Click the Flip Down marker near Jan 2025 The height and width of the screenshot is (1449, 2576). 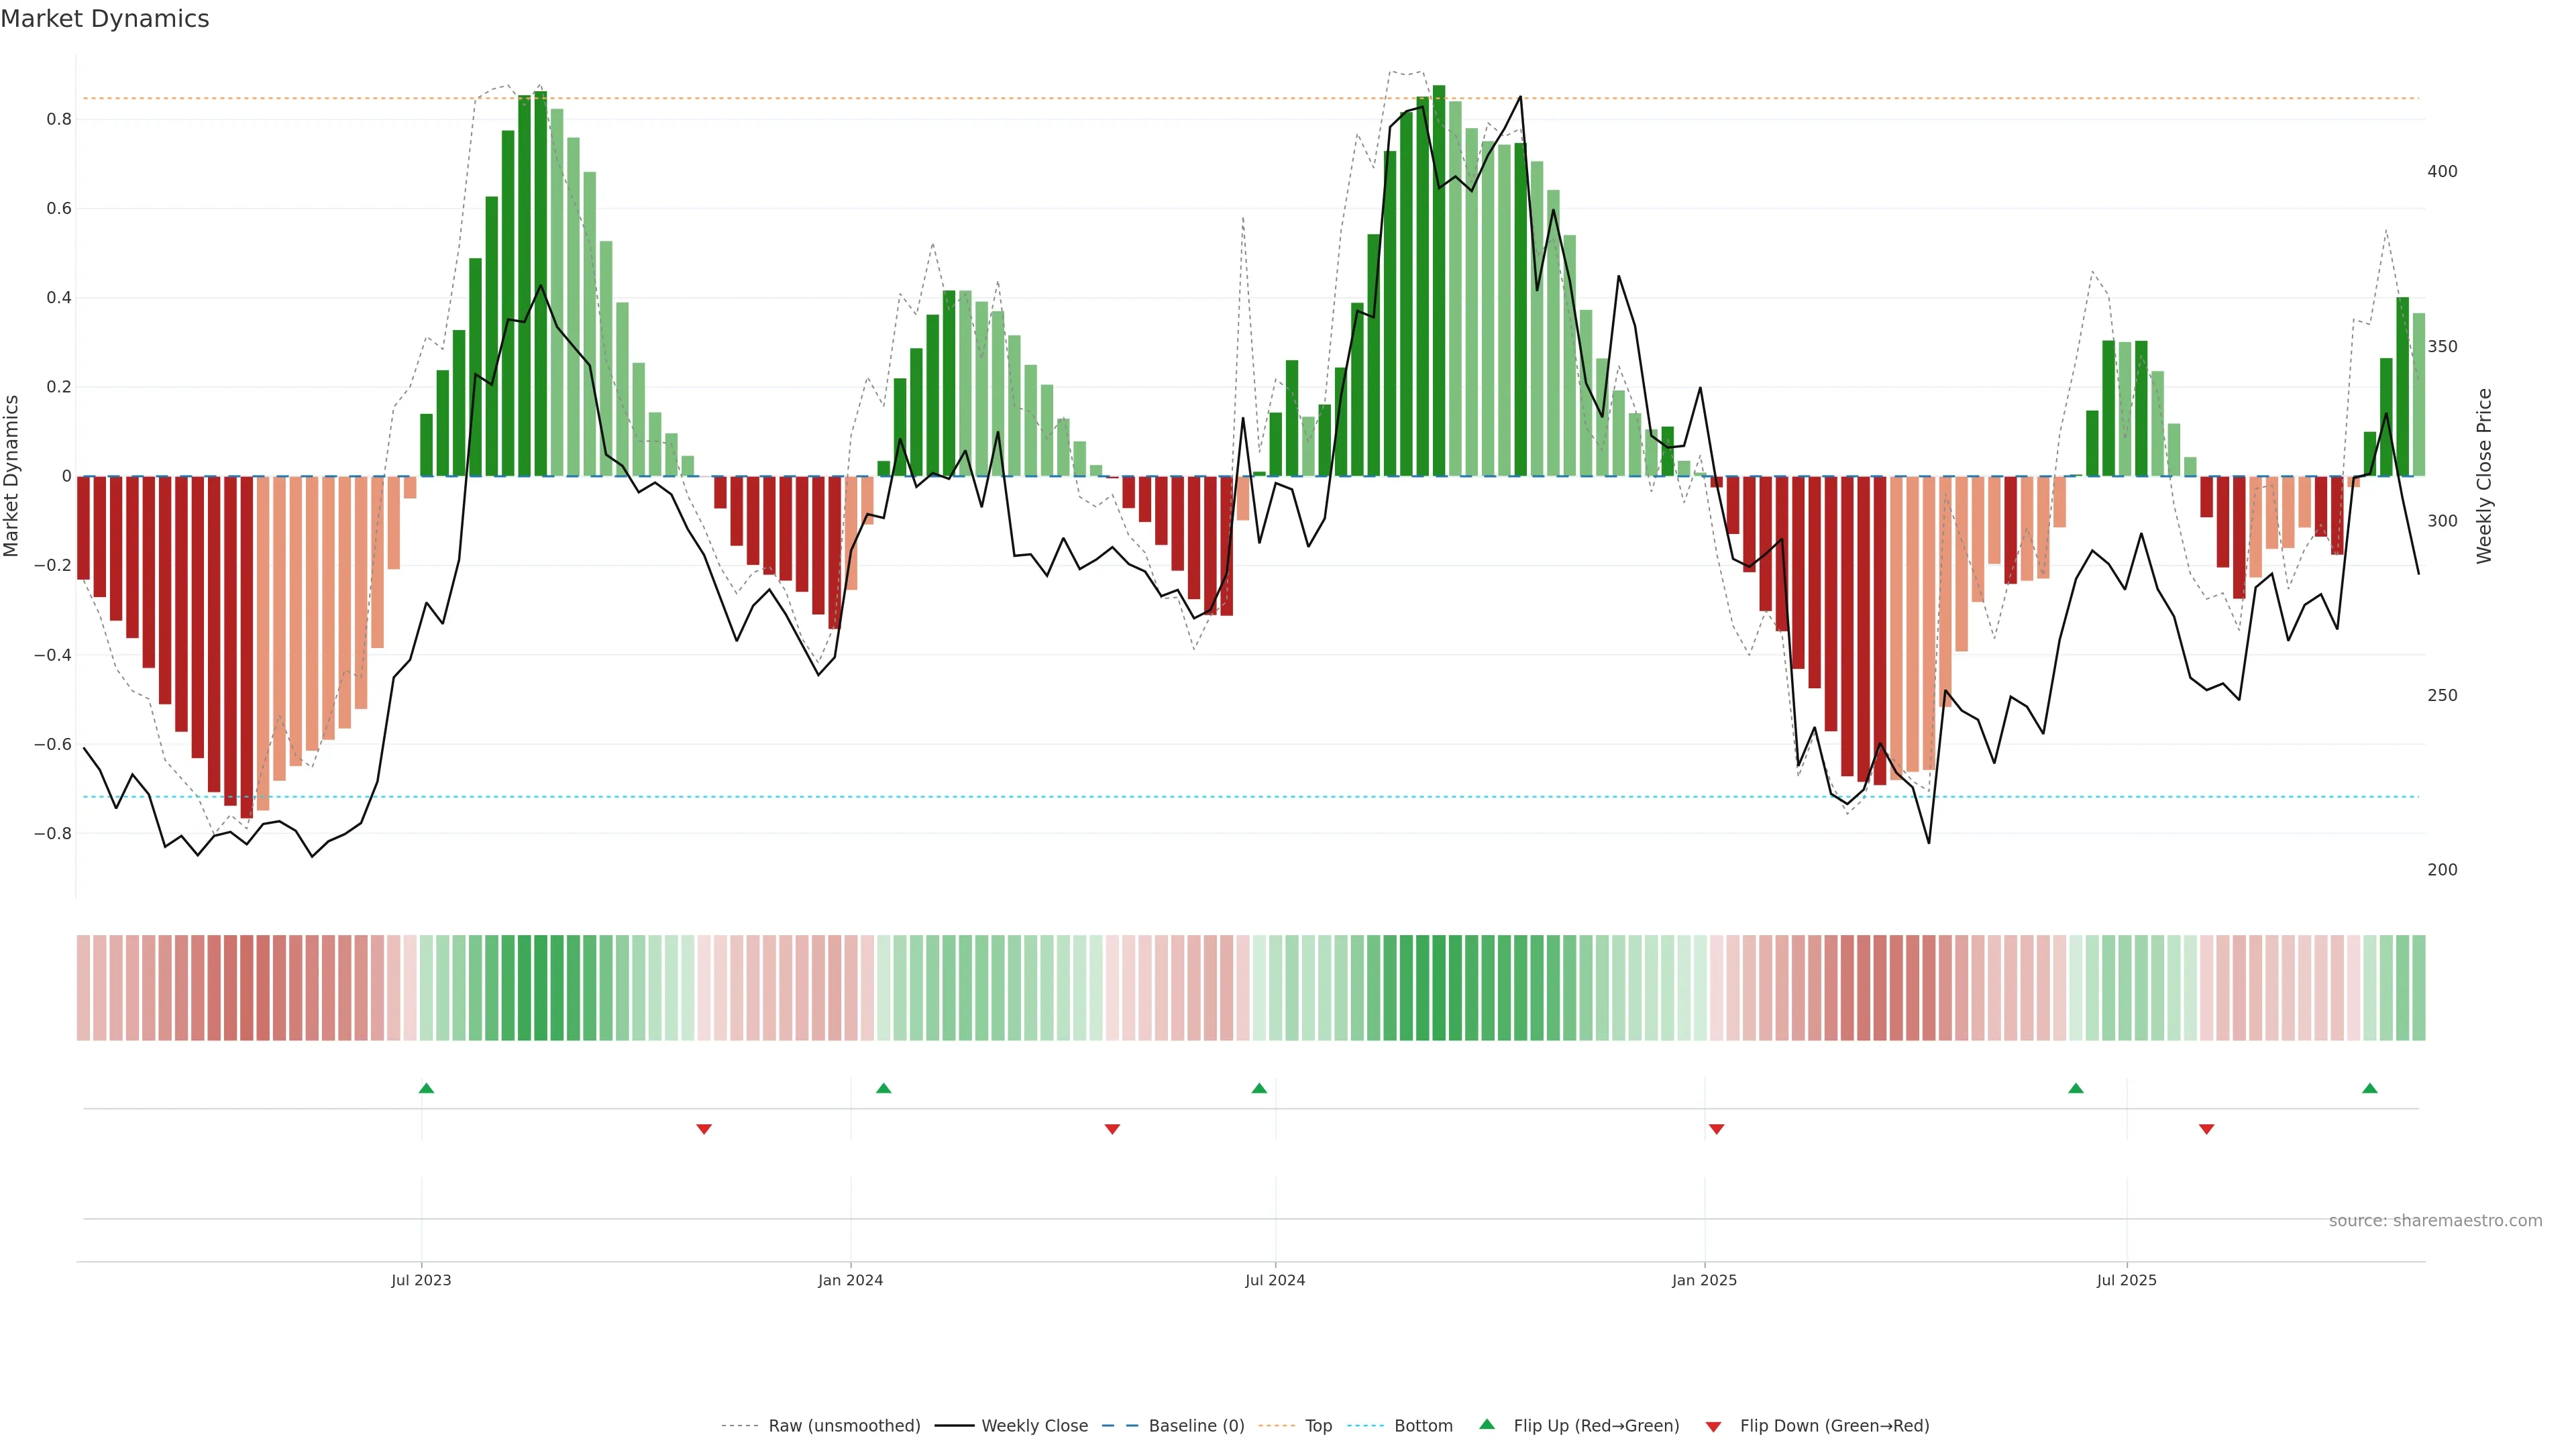(x=1717, y=1129)
